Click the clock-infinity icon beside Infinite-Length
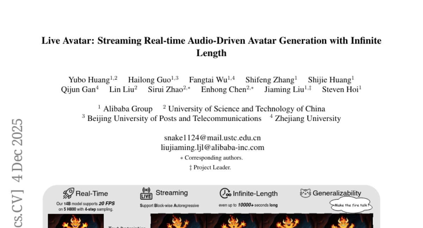Viewport: 423px width, 228px height. click(225, 193)
